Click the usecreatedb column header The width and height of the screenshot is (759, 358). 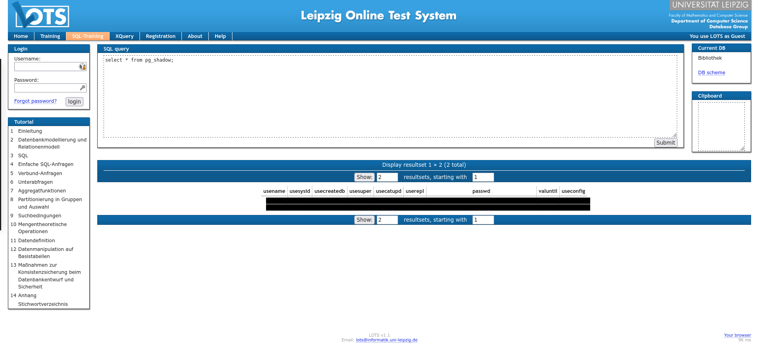click(330, 191)
